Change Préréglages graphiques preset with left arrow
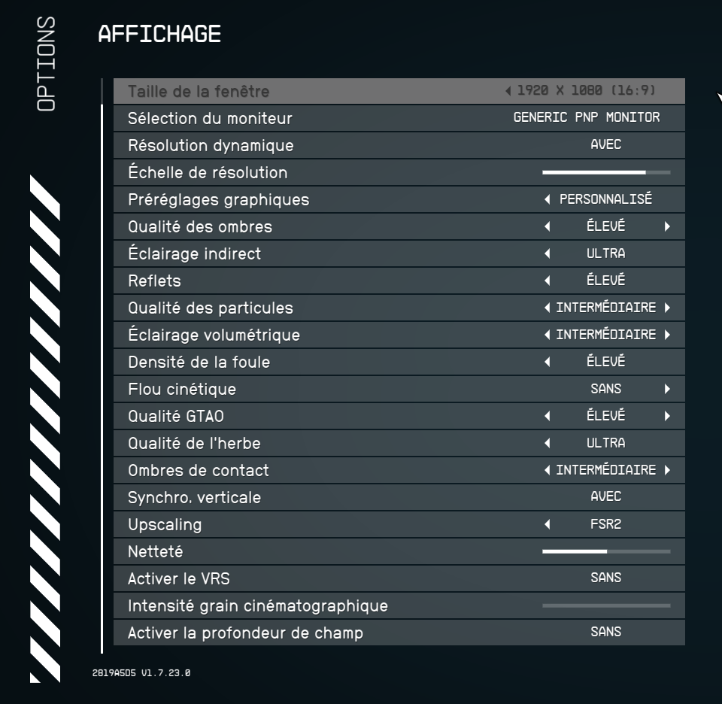 tap(548, 199)
